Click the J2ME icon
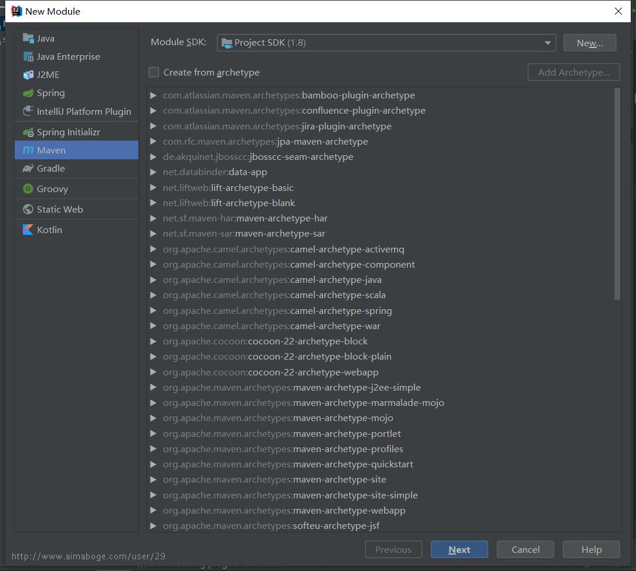 [x=28, y=75]
